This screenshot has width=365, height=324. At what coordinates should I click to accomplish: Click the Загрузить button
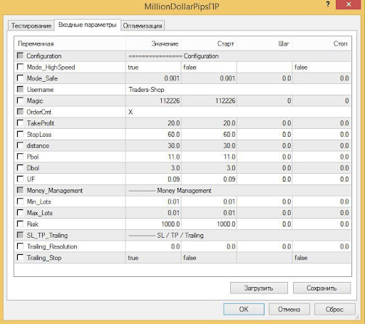(259, 288)
